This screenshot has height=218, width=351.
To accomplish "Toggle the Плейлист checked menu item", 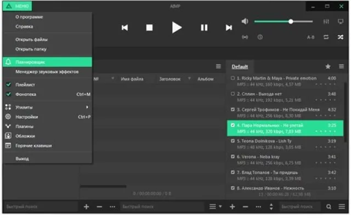I will point(47,85).
